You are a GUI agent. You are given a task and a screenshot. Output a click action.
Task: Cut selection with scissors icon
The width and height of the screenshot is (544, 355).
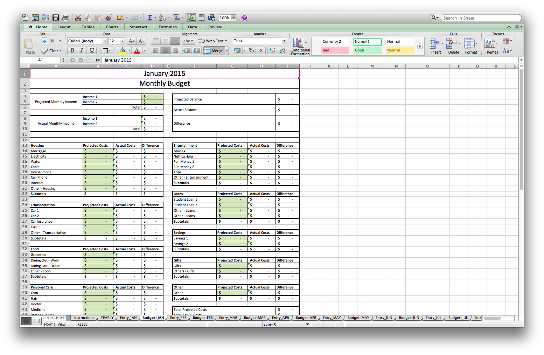click(78, 18)
